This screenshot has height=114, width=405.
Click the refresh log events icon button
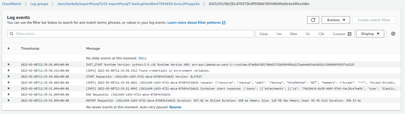click(x=313, y=20)
